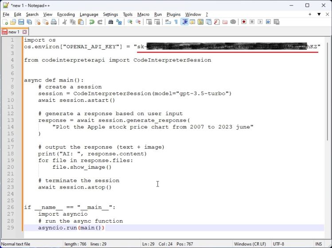This screenshot has height=248, width=332.
Task: Click "Ln : 29" in the status bar
Action: coord(148,244)
